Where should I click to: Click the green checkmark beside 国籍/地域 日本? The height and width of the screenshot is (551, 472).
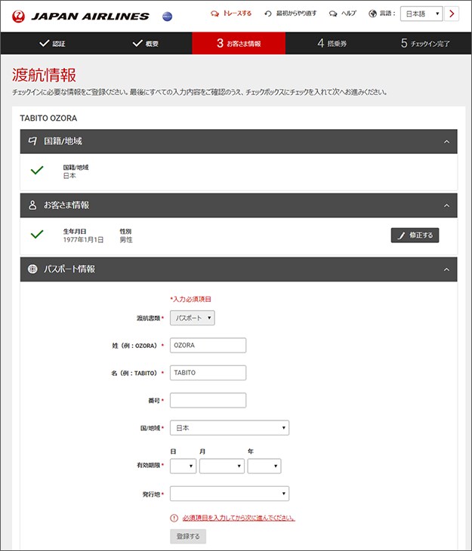(37, 171)
